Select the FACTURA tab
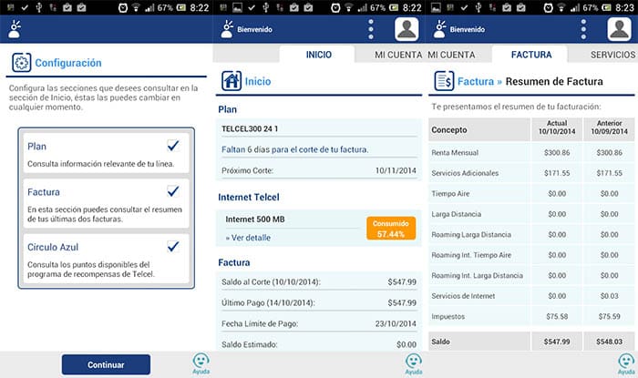This screenshot has width=638, height=378. [x=531, y=55]
